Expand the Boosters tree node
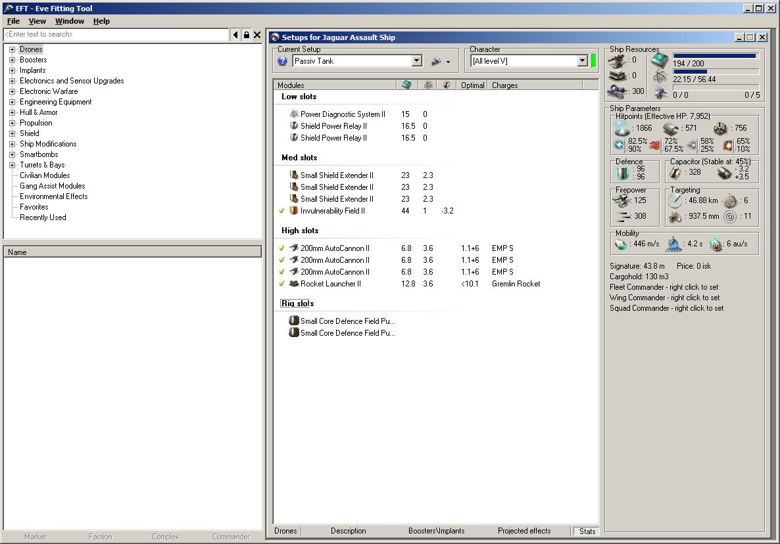The width and height of the screenshot is (780, 544). click(x=12, y=60)
